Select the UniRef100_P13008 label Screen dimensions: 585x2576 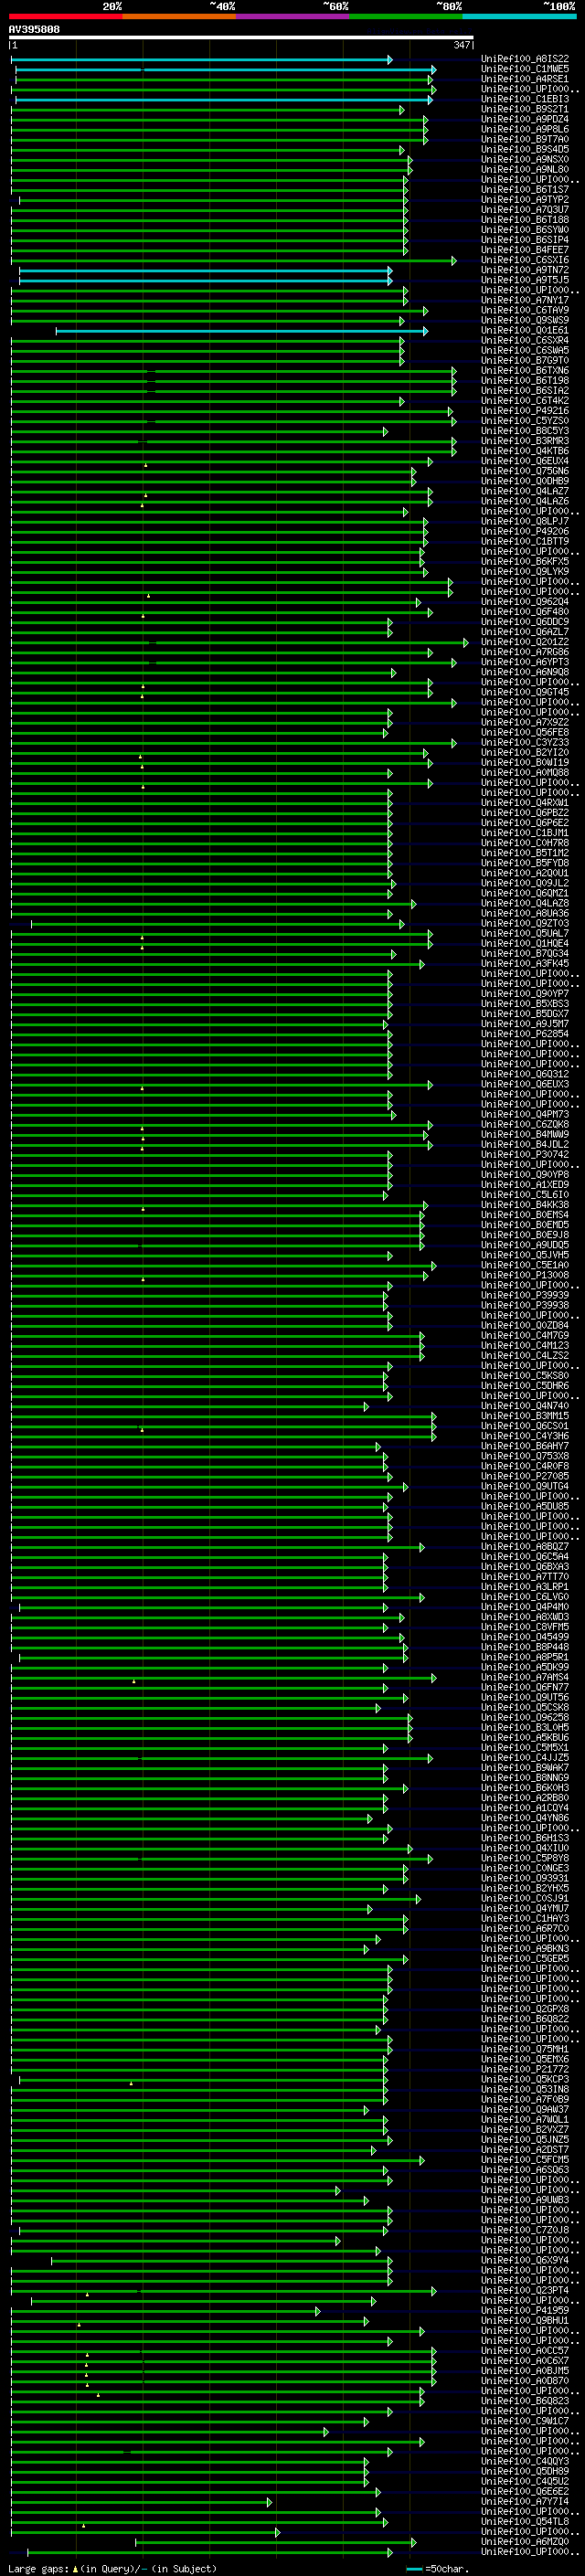[525, 1275]
